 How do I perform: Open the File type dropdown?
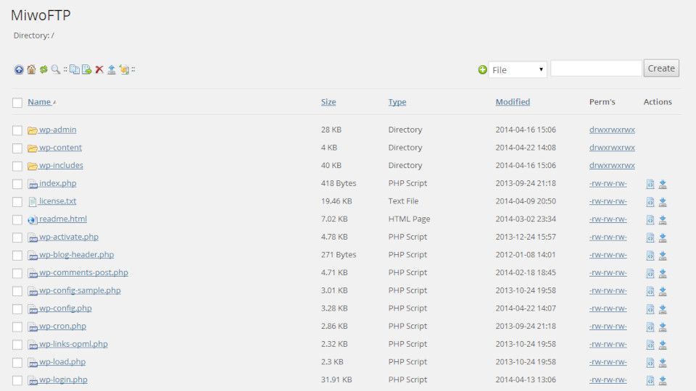click(x=518, y=70)
